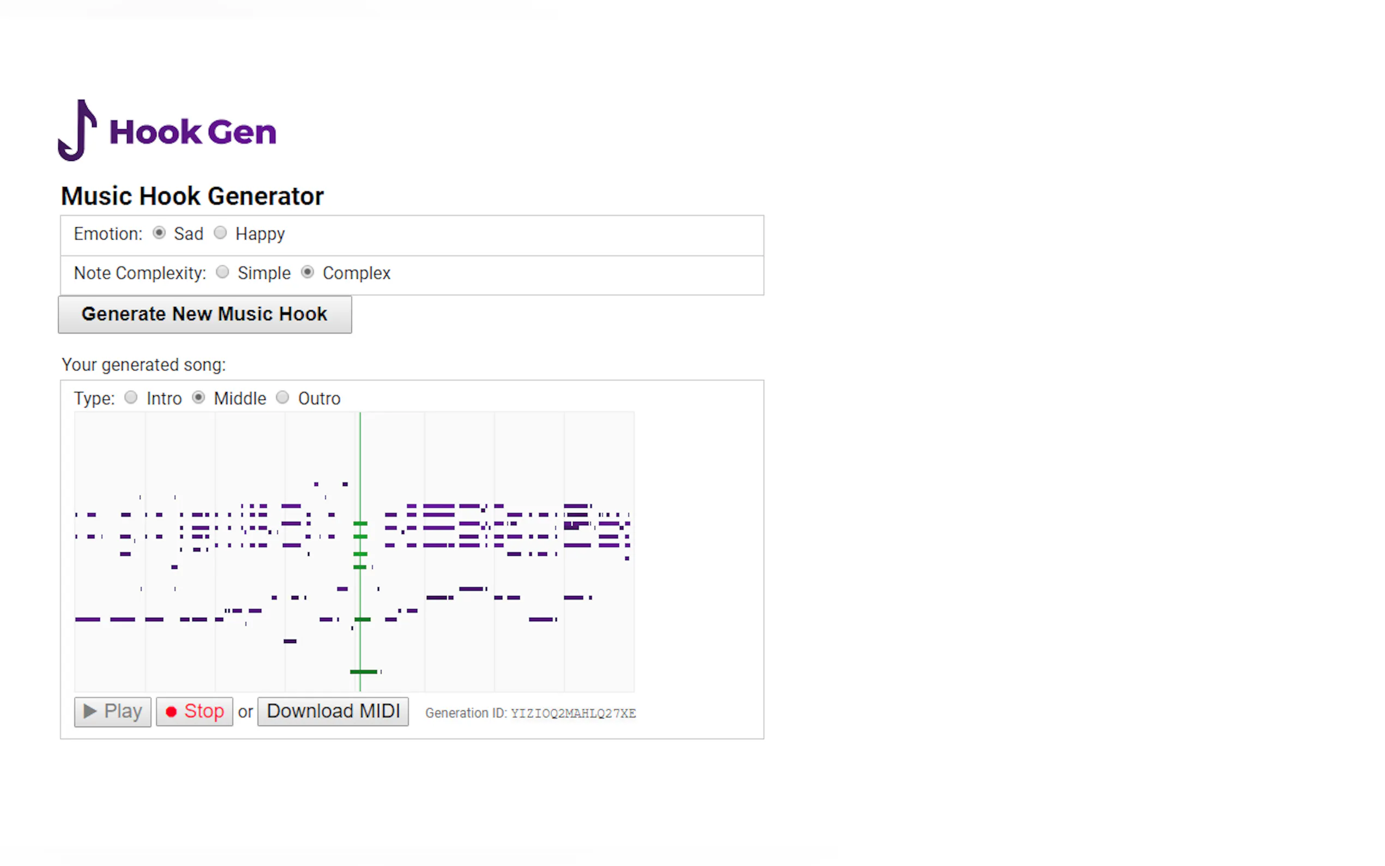Stop playback with the red Stop button

click(x=194, y=711)
